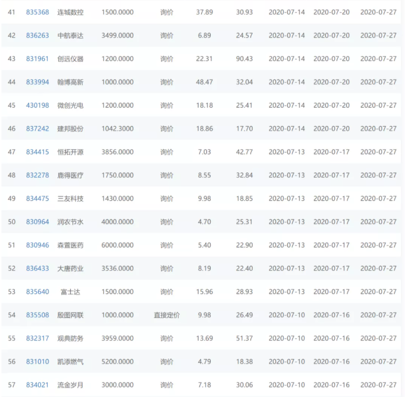Viewport: 405px width, 397px height.
Task: Select the 森萱医药 cell
Action: (70, 245)
